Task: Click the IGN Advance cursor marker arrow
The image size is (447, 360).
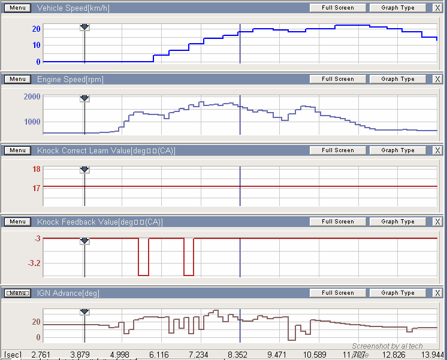Action: (84, 312)
